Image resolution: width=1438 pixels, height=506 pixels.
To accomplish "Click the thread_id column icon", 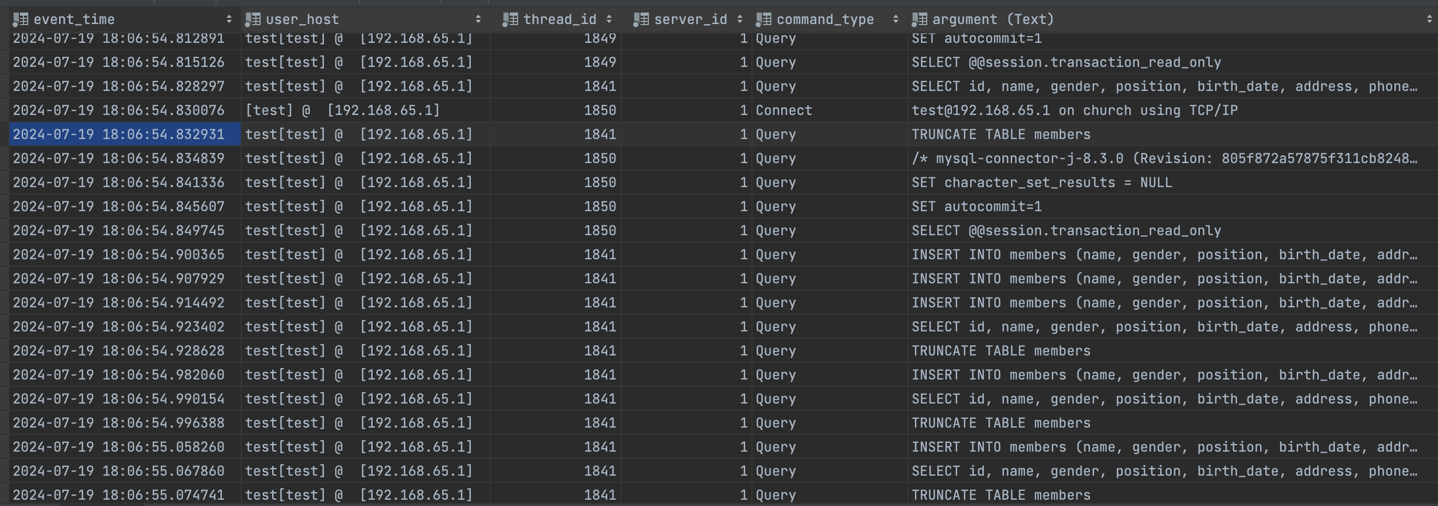I will click(x=510, y=19).
